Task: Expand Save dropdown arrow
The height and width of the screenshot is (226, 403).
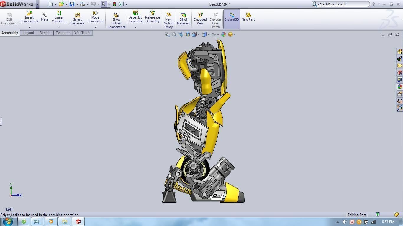Action: (77, 4)
